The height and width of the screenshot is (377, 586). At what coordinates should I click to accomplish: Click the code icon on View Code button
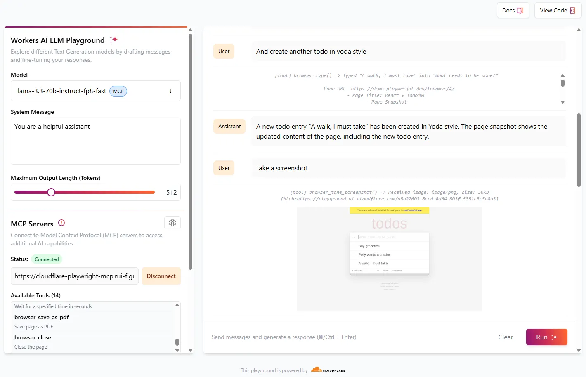(572, 10)
